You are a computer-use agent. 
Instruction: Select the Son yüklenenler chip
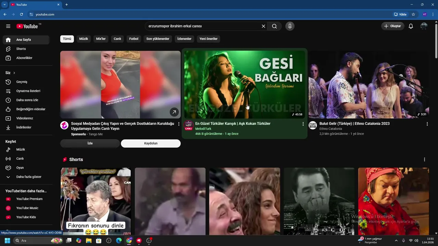point(158,39)
